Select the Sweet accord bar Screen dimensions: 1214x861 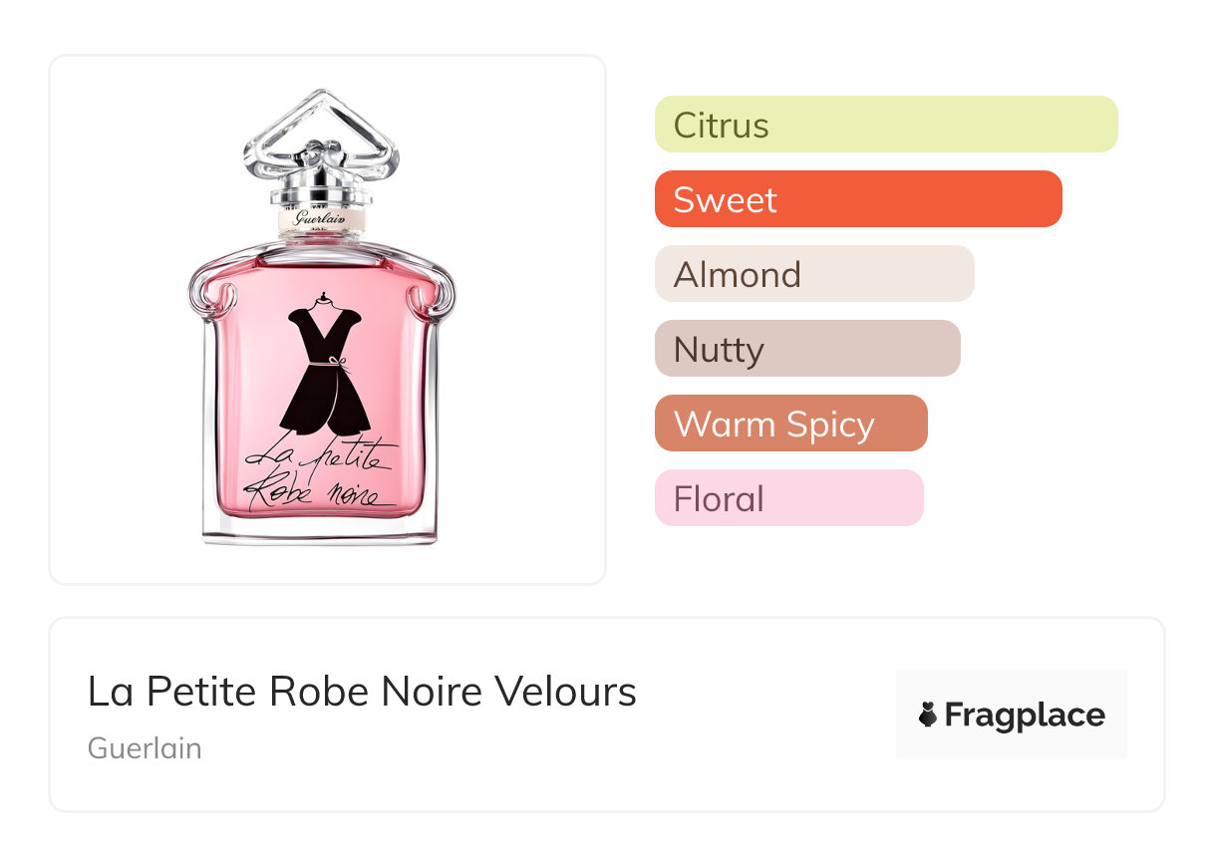pyautogui.click(x=858, y=199)
